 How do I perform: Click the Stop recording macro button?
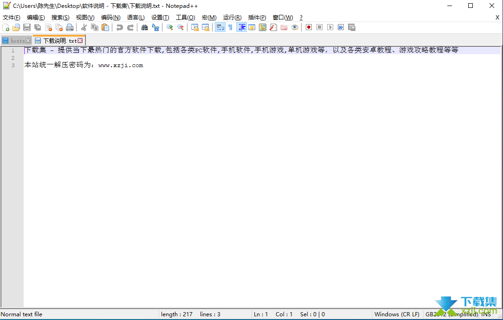point(320,27)
